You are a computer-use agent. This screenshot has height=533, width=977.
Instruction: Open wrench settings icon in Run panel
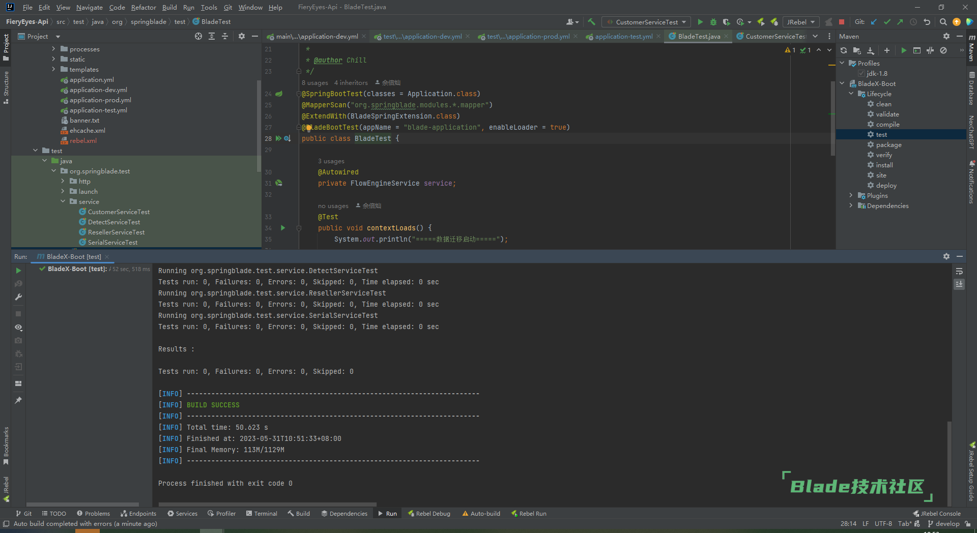(x=18, y=297)
